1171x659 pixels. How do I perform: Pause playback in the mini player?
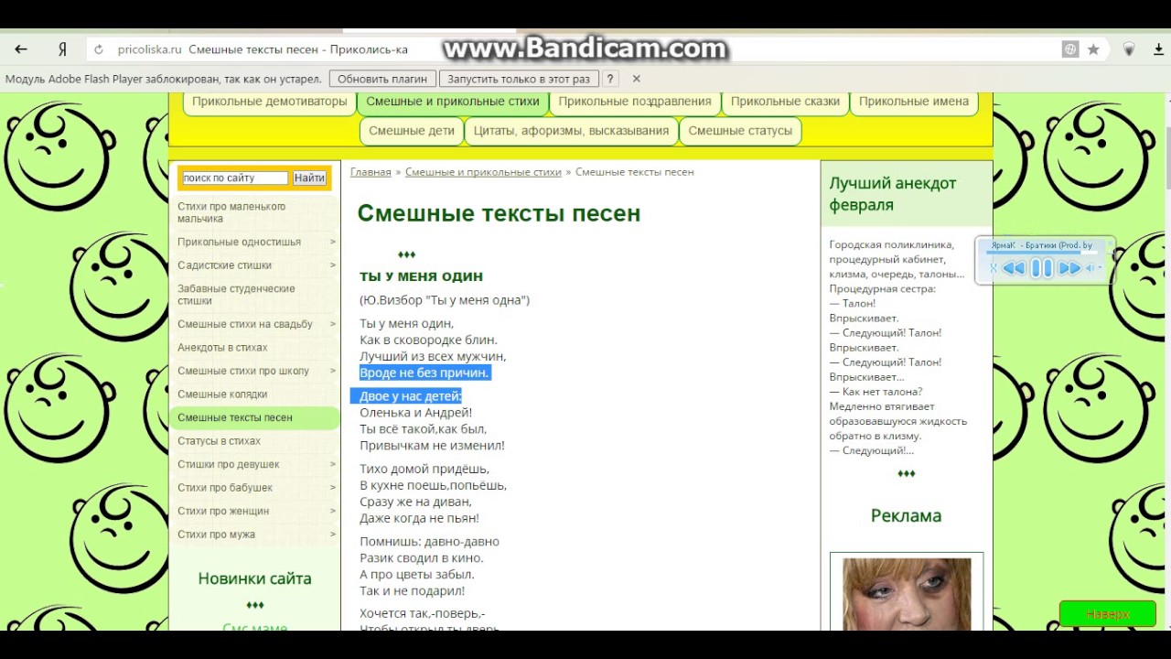point(1041,268)
